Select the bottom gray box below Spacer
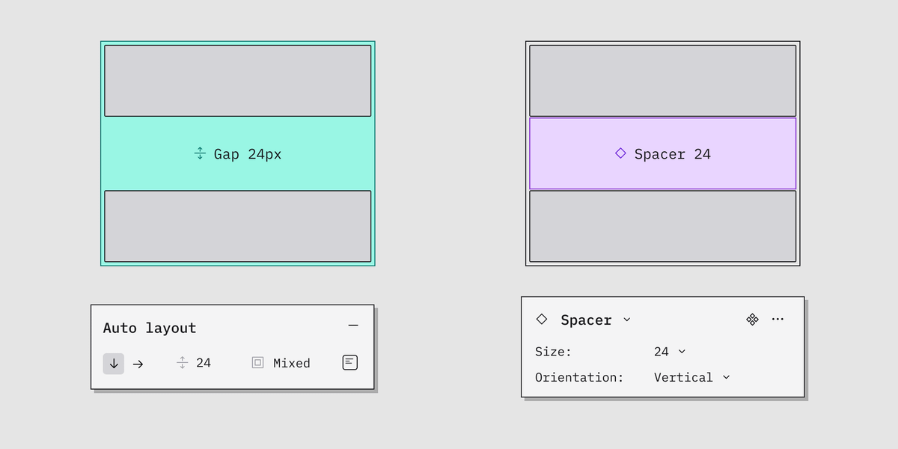Viewport: 898px width, 449px height. [662, 226]
